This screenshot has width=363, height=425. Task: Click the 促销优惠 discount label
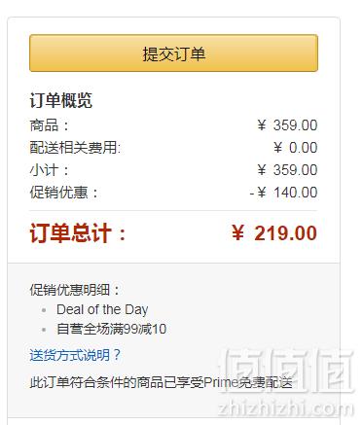[64, 193]
